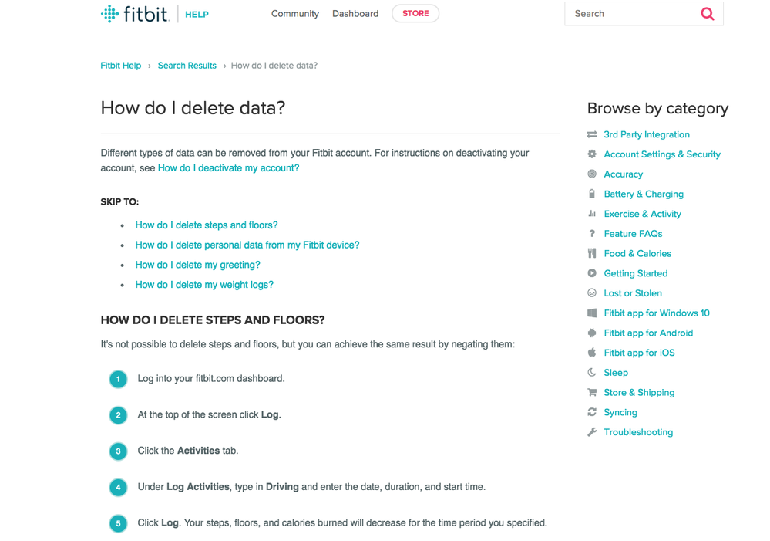Jump to 'How do I delete my greeting?'
Viewport: 770px width, 541px height.
pos(197,265)
